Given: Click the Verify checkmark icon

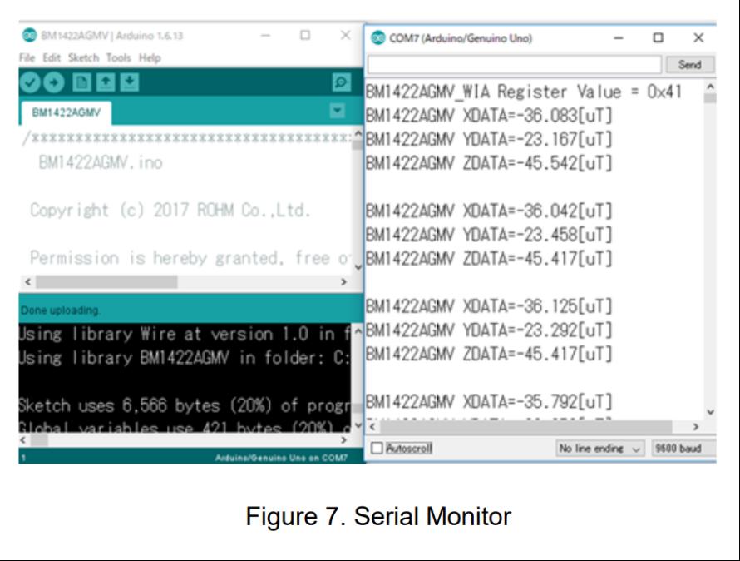Looking at the screenshot, I should (x=30, y=82).
